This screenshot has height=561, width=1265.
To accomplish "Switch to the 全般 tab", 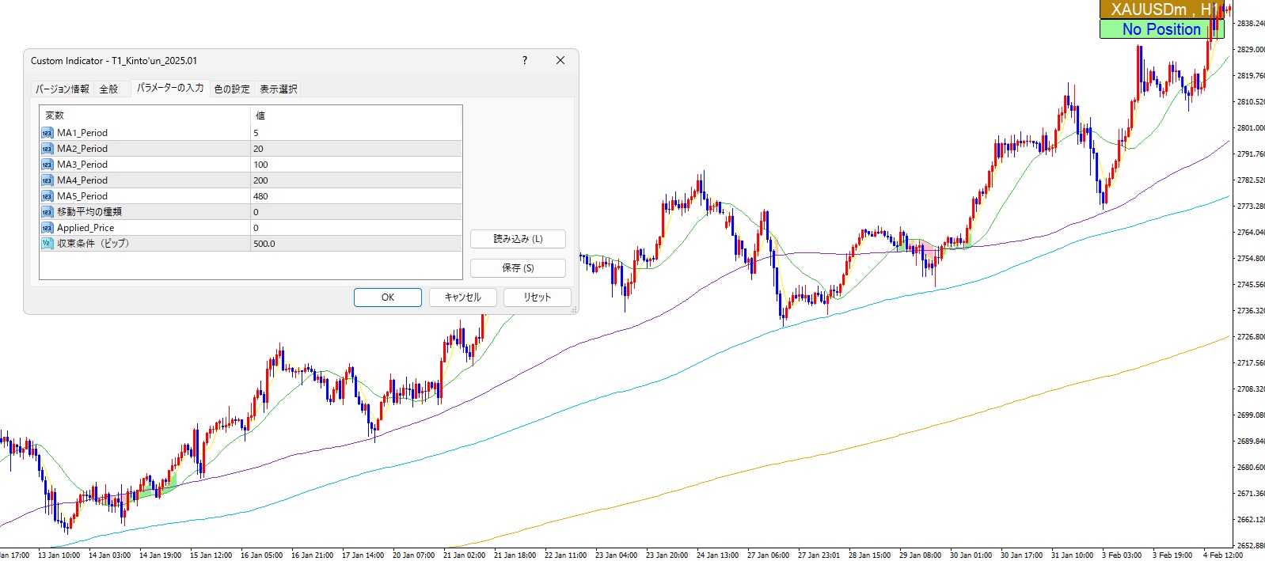I will coord(108,89).
